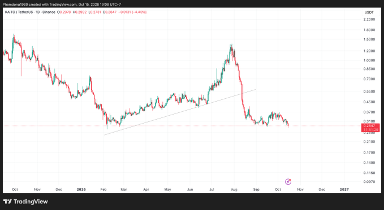Click the 1.5000 price axis label
The width and height of the screenshot is (384, 210).
click(369, 40)
